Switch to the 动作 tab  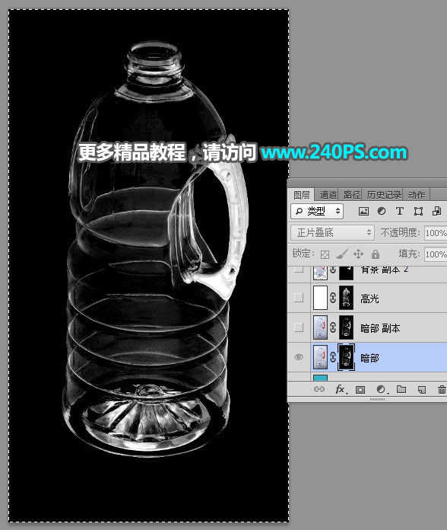tap(417, 195)
